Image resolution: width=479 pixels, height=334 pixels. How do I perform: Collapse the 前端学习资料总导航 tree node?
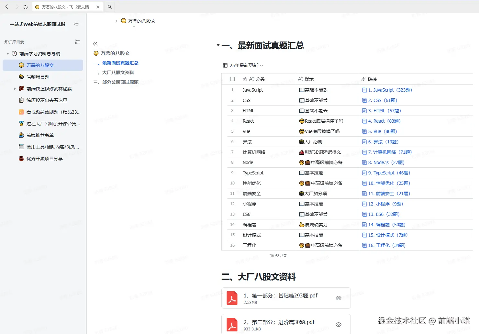[x=7, y=53]
